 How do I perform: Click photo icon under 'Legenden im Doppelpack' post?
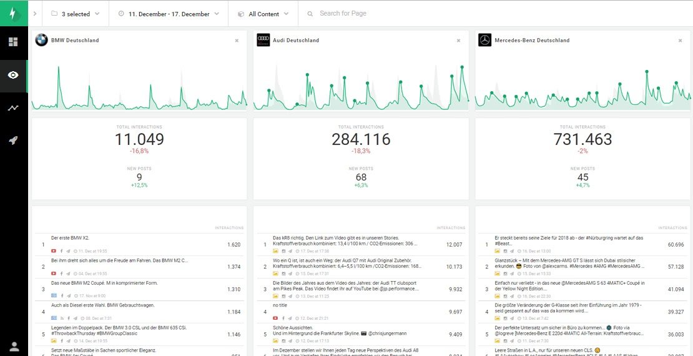point(54,341)
